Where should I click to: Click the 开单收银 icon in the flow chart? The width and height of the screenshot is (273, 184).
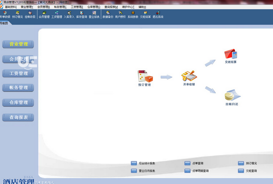(189, 78)
